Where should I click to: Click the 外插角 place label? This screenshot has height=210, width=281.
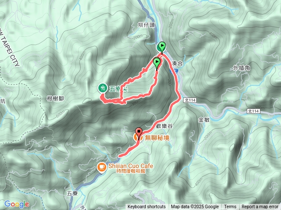point(241,68)
